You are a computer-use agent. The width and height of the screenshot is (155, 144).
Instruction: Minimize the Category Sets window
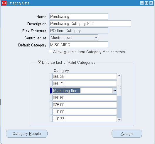point(142,3)
